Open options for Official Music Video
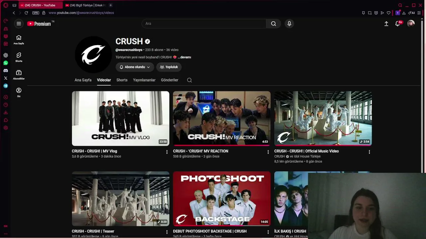Image resolution: width=426 pixels, height=239 pixels. [x=369, y=152]
